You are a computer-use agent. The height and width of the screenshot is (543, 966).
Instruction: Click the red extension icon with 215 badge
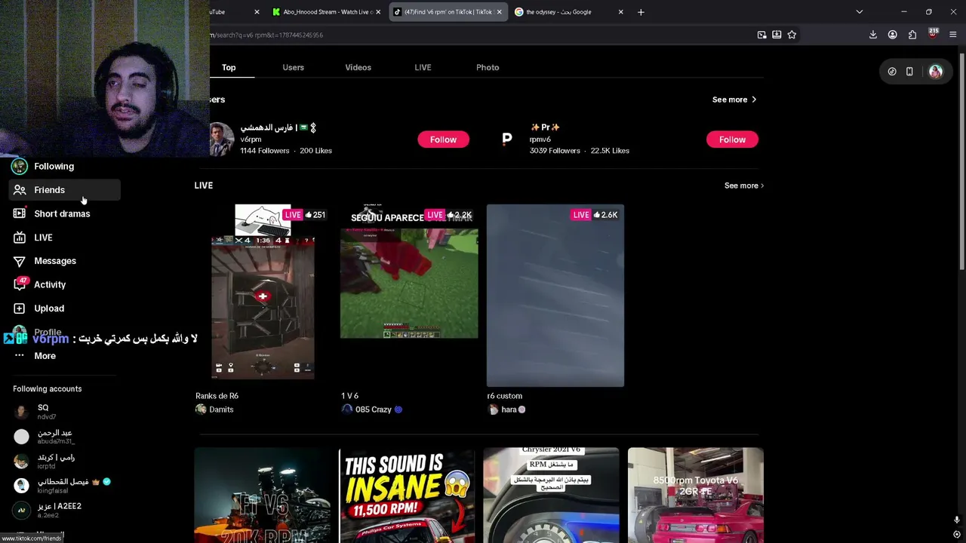point(933,35)
